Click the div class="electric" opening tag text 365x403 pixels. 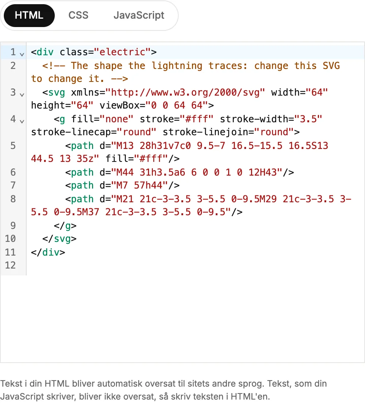point(94,52)
